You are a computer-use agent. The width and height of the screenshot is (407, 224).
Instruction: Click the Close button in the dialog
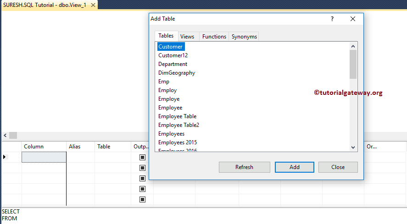tap(338, 167)
